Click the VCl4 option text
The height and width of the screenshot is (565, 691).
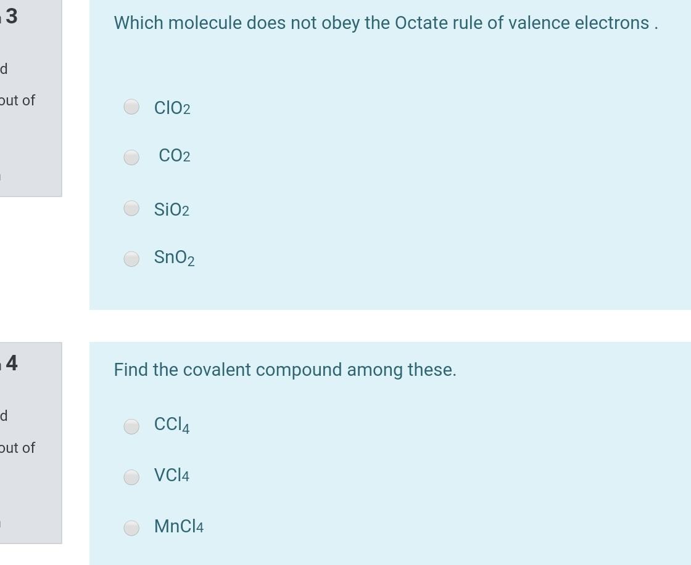(x=172, y=475)
